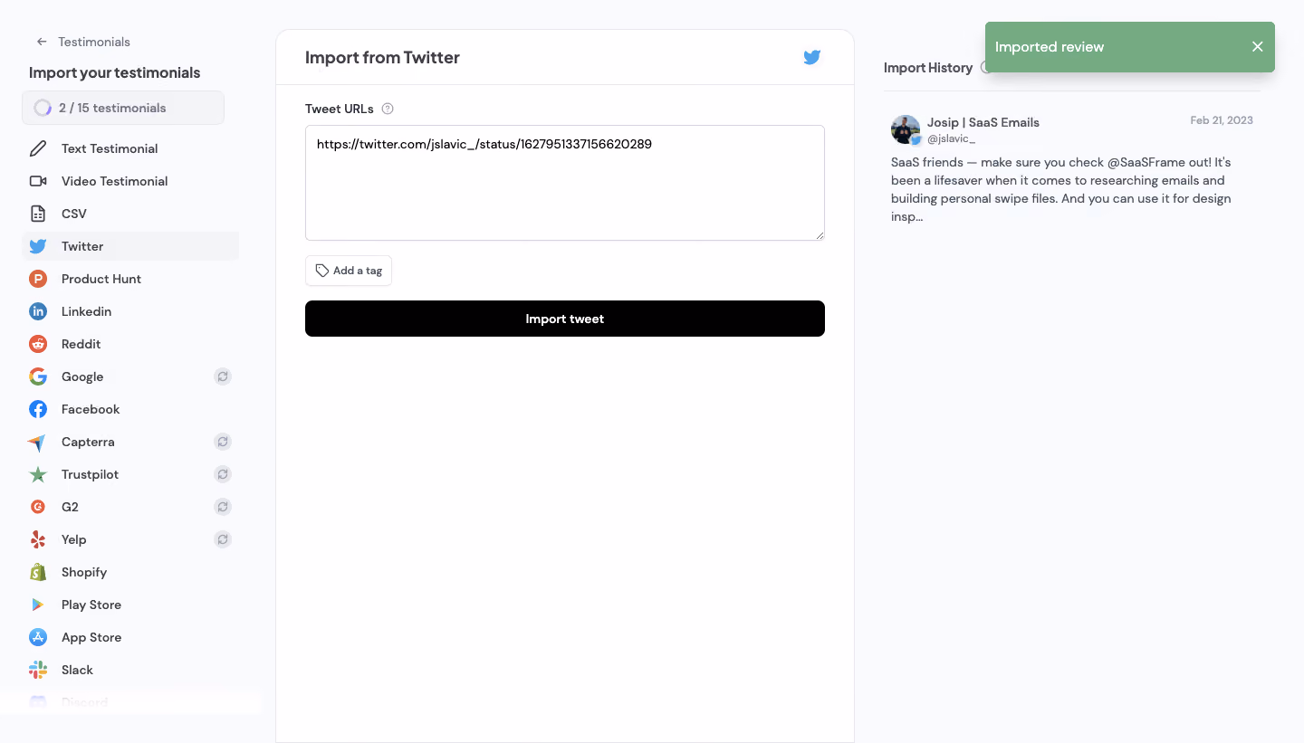This screenshot has height=743, width=1304.
Task: Select Trustpilot import source
Action: coord(130,474)
